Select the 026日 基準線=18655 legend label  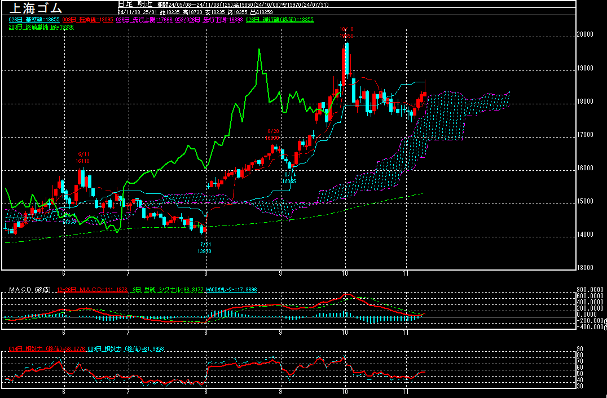coord(33,20)
